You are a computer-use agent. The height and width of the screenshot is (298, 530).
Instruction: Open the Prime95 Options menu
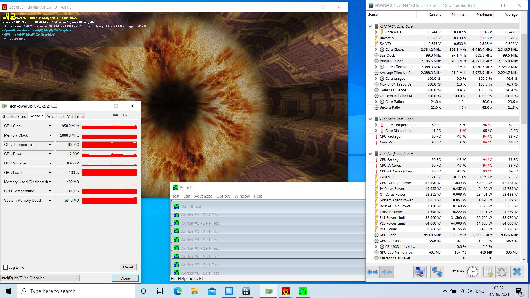coord(223,196)
